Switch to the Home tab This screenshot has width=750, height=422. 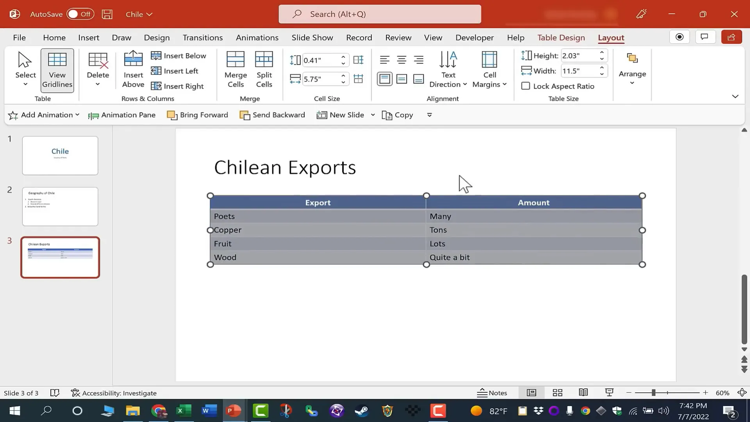point(54,38)
